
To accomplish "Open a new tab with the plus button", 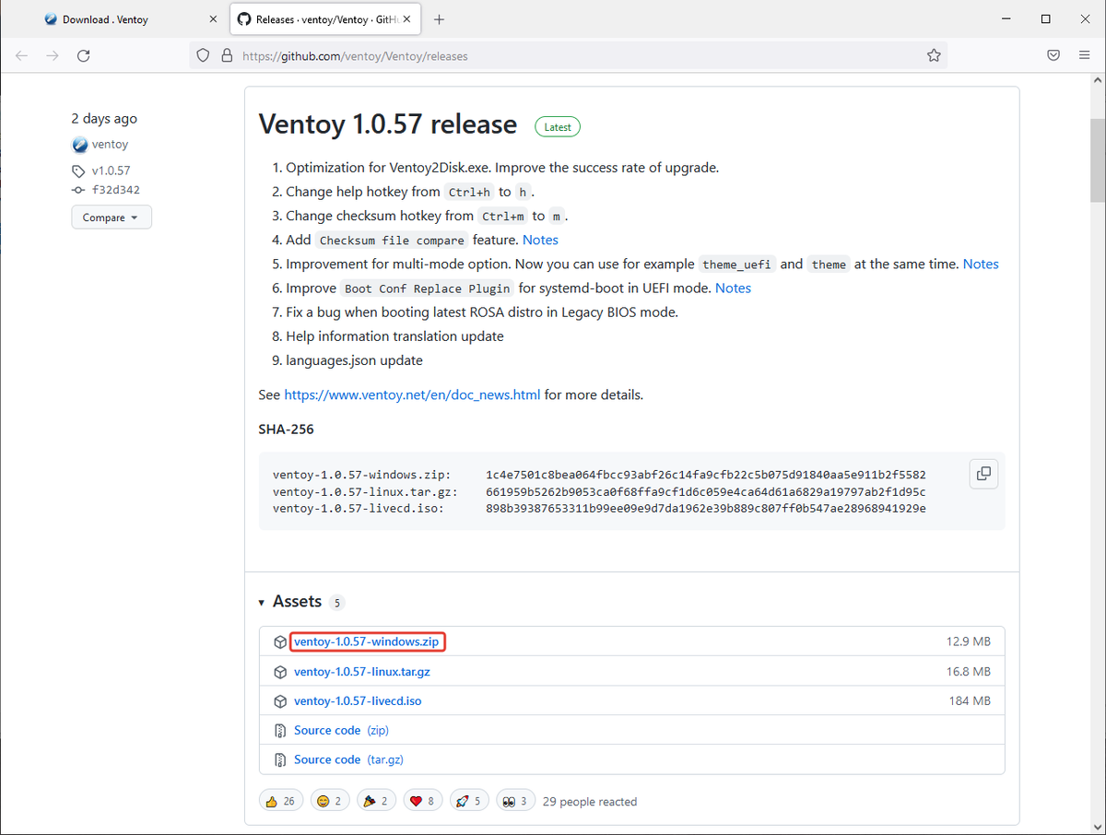I will [439, 19].
